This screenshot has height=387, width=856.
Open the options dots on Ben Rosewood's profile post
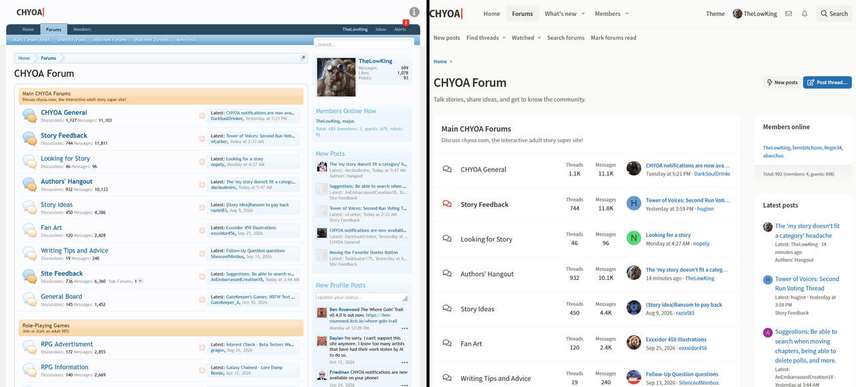pos(404,329)
